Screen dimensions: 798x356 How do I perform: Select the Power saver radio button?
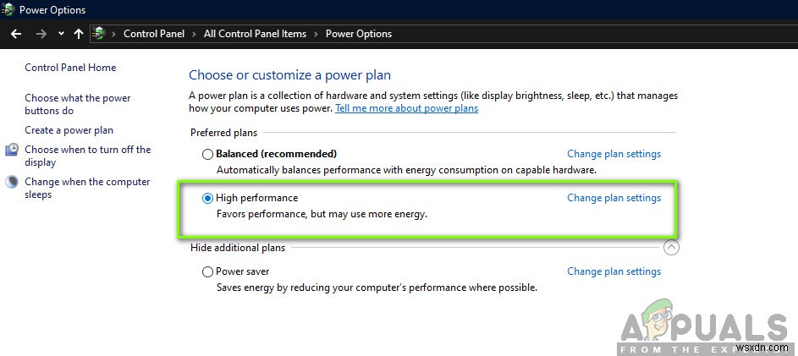click(207, 272)
